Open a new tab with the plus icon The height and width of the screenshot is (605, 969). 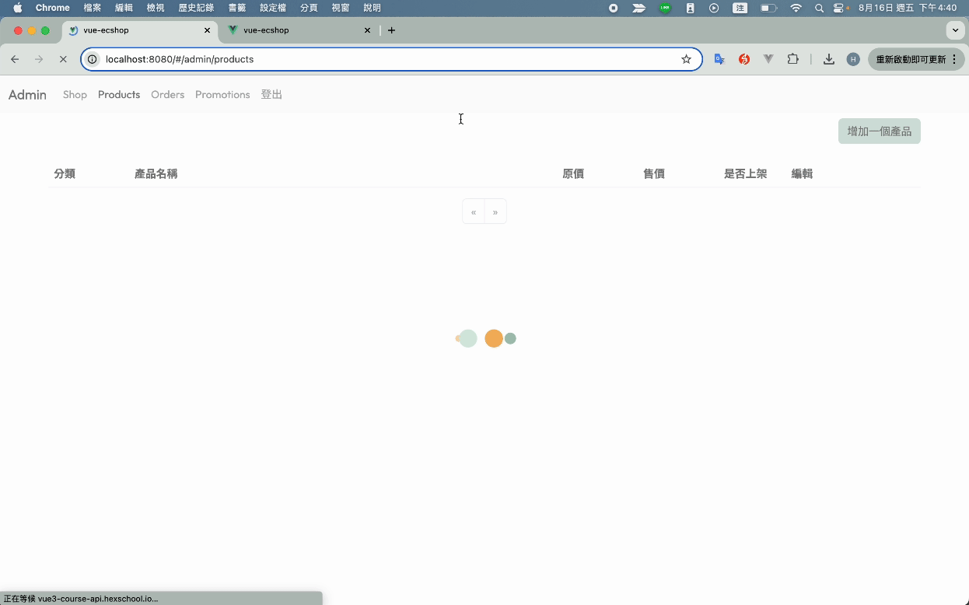coord(391,30)
